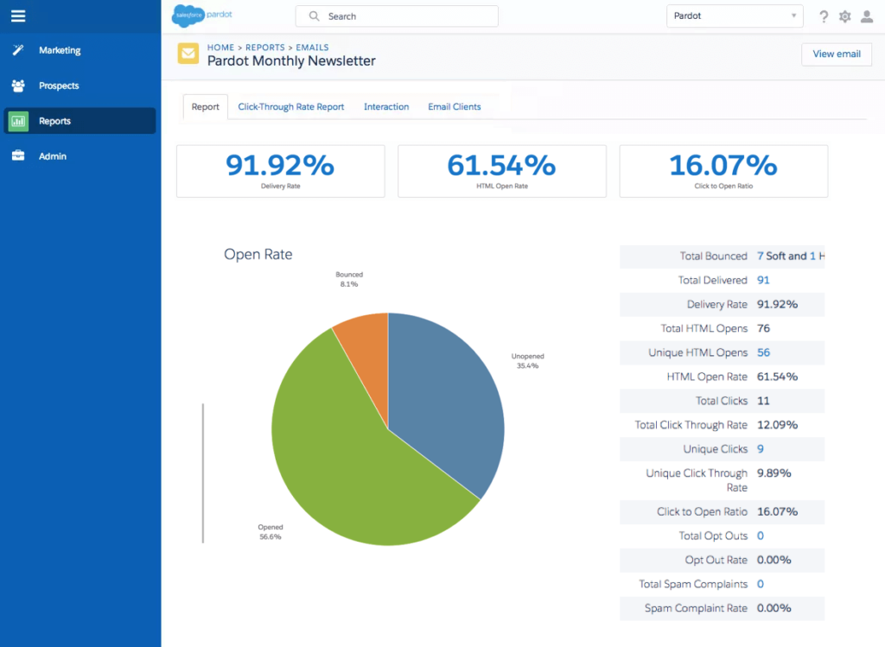Click in the Search input field

pos(397,16)
